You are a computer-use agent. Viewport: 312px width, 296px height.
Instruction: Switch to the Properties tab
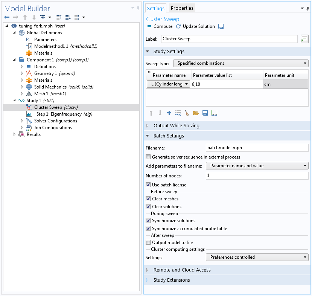click(182, 8)
